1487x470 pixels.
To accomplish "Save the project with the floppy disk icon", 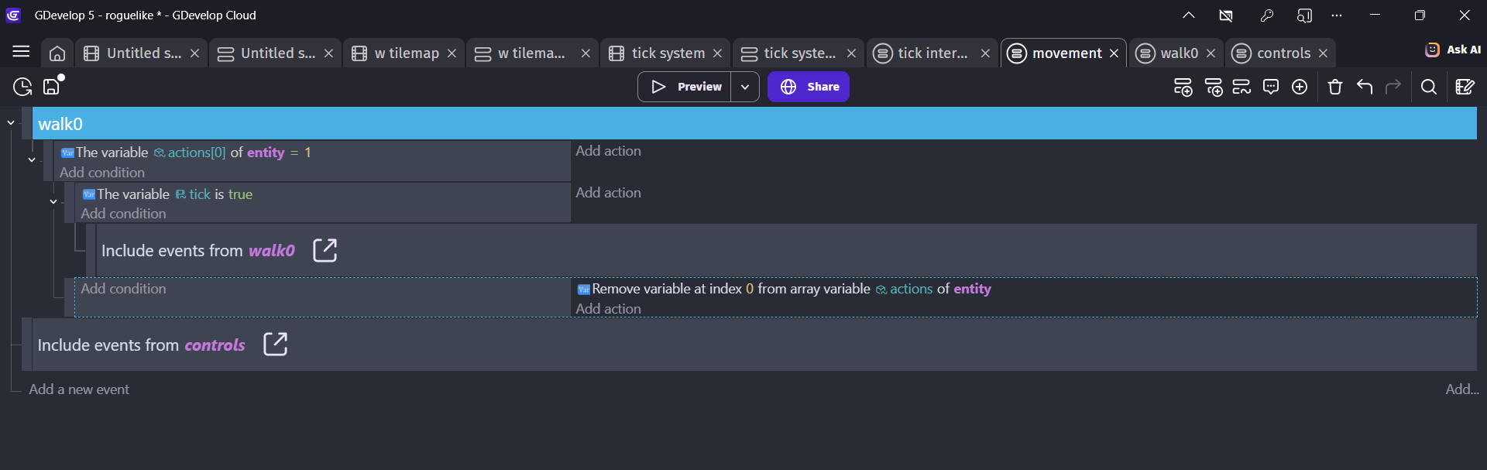I will [x=52, y=87].
